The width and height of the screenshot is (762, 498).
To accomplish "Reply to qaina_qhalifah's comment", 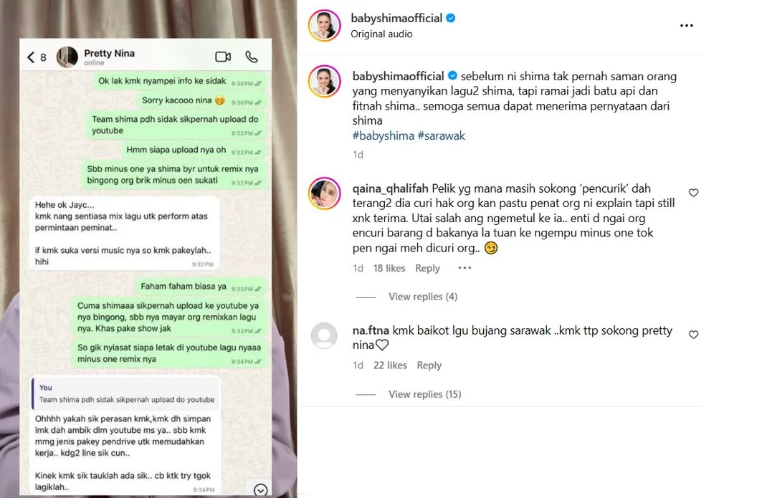I will click(427, 268).
